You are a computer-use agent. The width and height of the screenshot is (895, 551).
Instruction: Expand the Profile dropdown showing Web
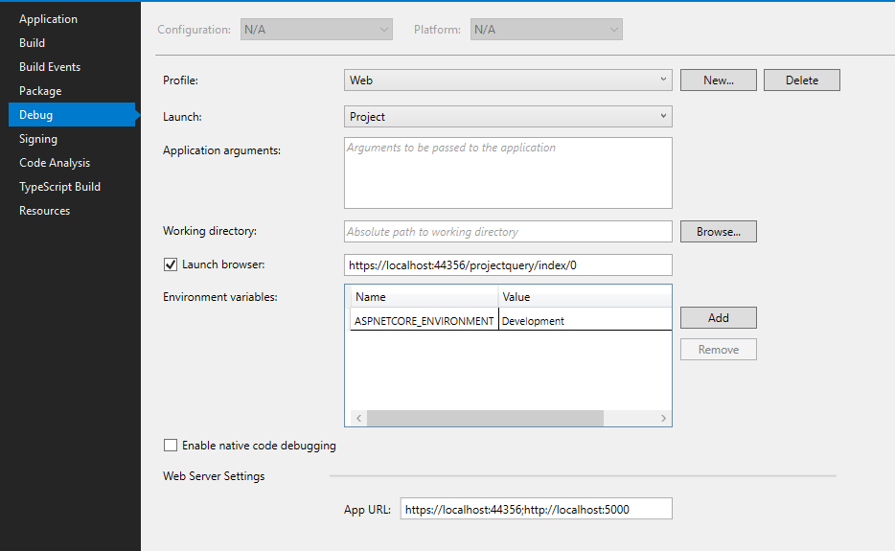pos(508,80)
